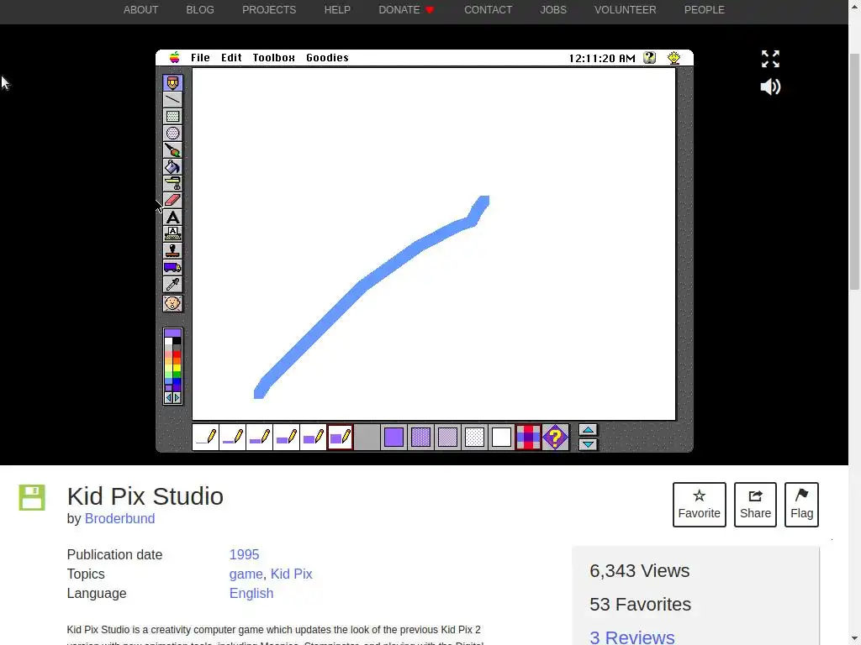
Task: Show previous palette with left arrow
Action: [x=168, y=397]
